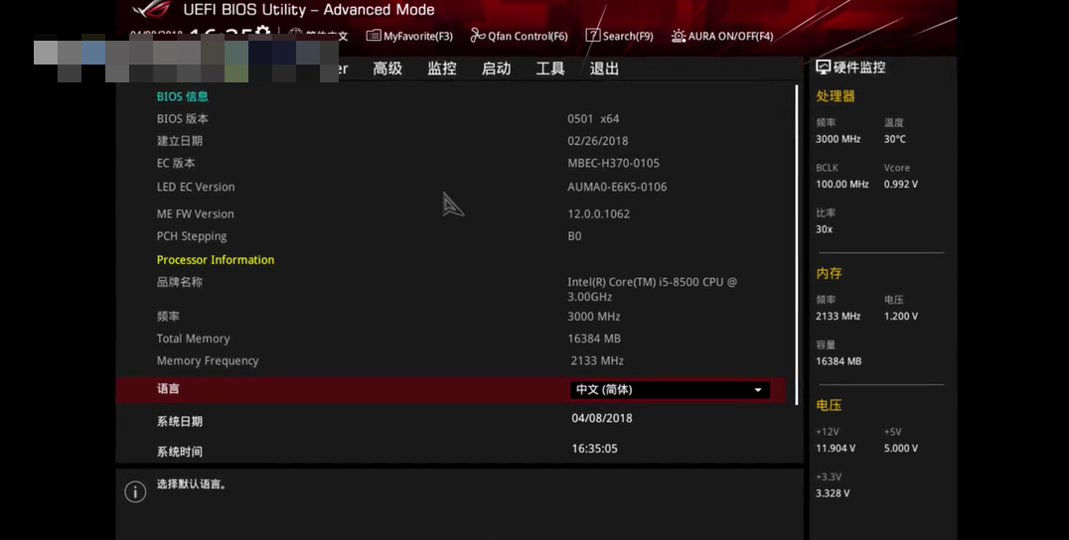Click the 系统时间 value 16:35:05
This screenshot has width=1069, height=540.
(594, 449)
